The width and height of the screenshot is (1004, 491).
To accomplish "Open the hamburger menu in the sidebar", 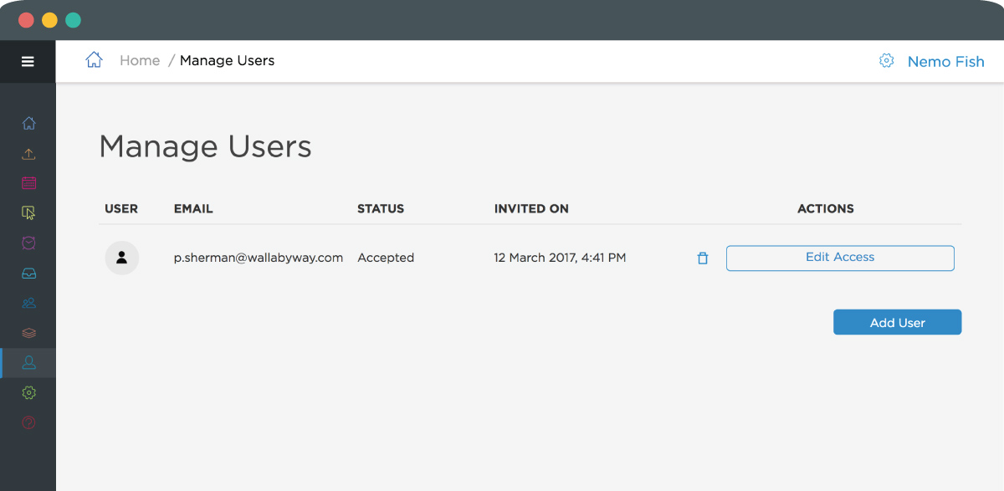I will 28,61.
